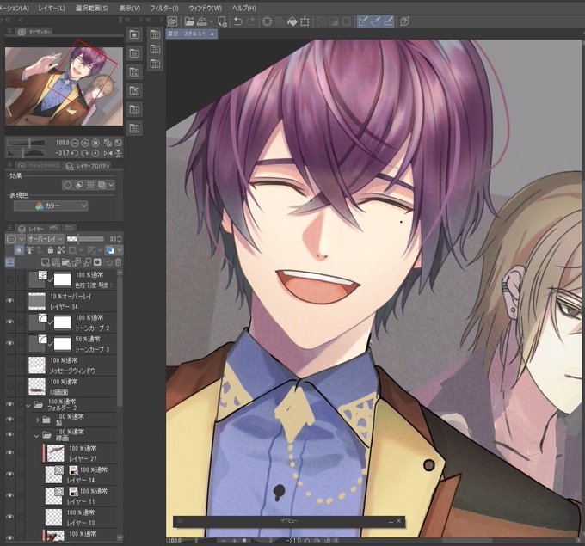
Task: Click Navigator thumbnail preview
Action: pos(64,86)
